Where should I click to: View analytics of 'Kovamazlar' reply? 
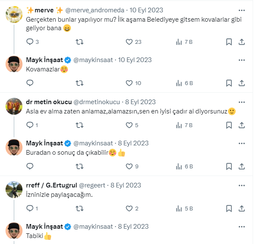179,83
